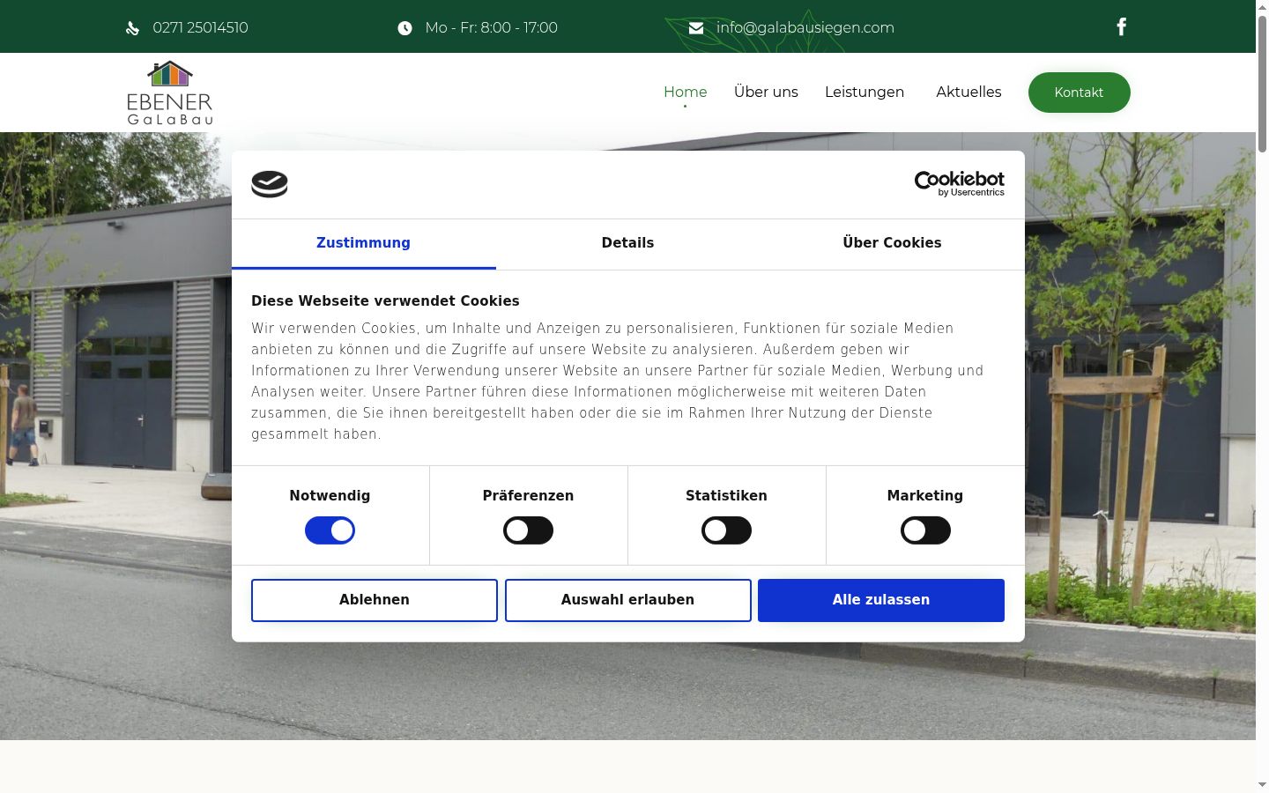
Task: Click the phone handset icon
Action: pyautogui.click(x=133, y=28)
